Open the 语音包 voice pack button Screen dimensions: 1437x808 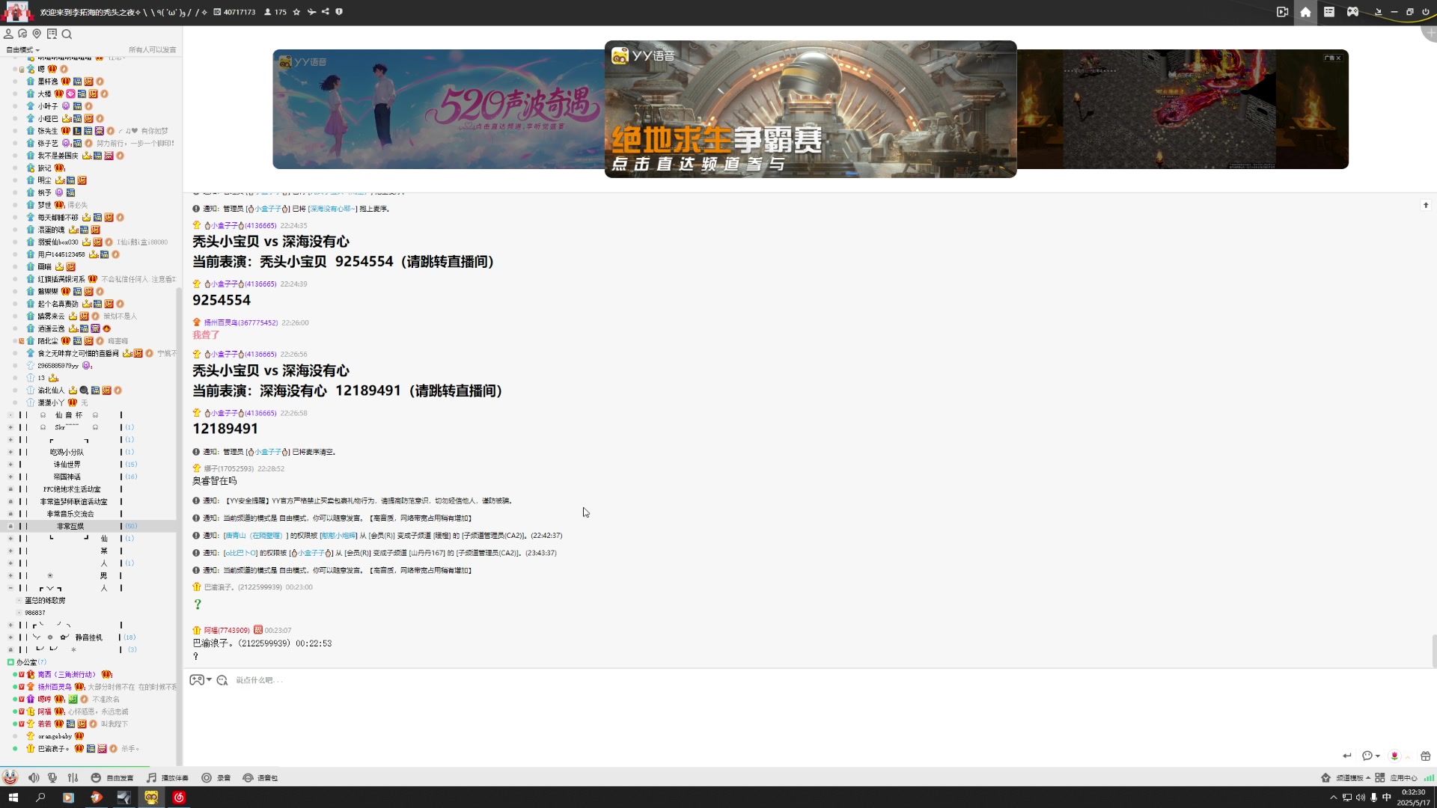[x=260, y=778]
